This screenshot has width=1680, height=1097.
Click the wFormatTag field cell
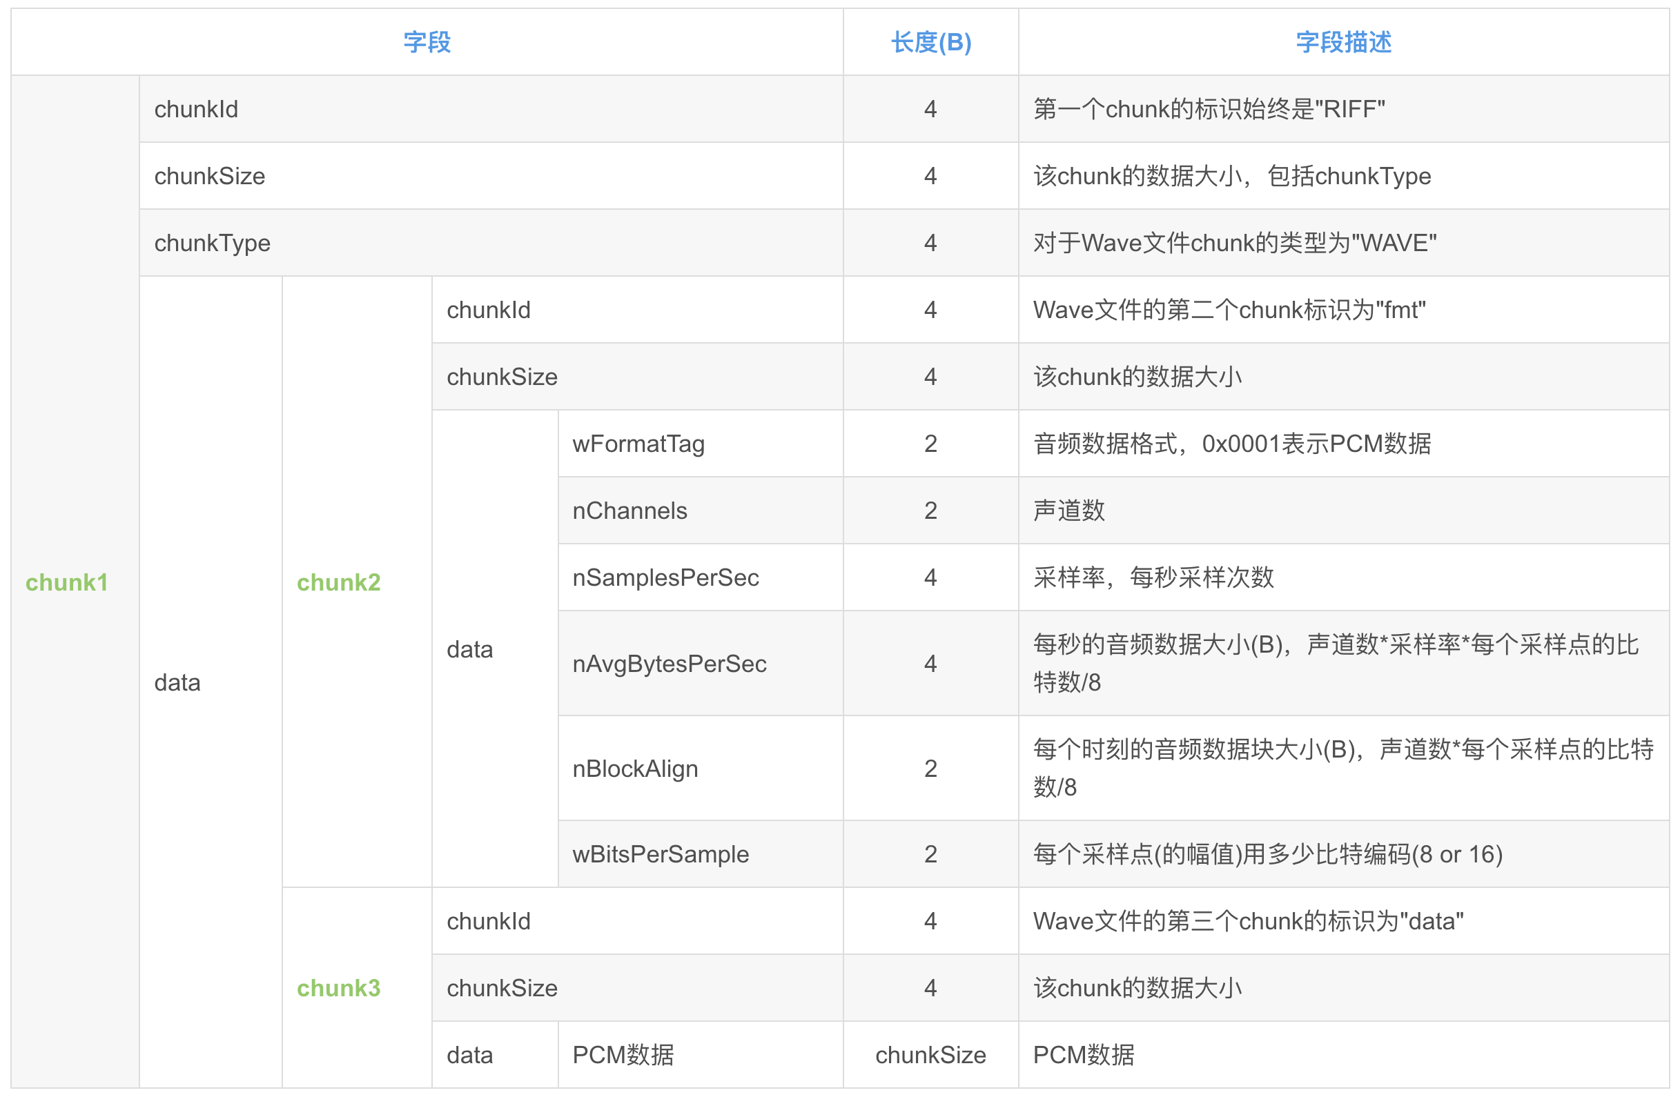click(638, 444)
